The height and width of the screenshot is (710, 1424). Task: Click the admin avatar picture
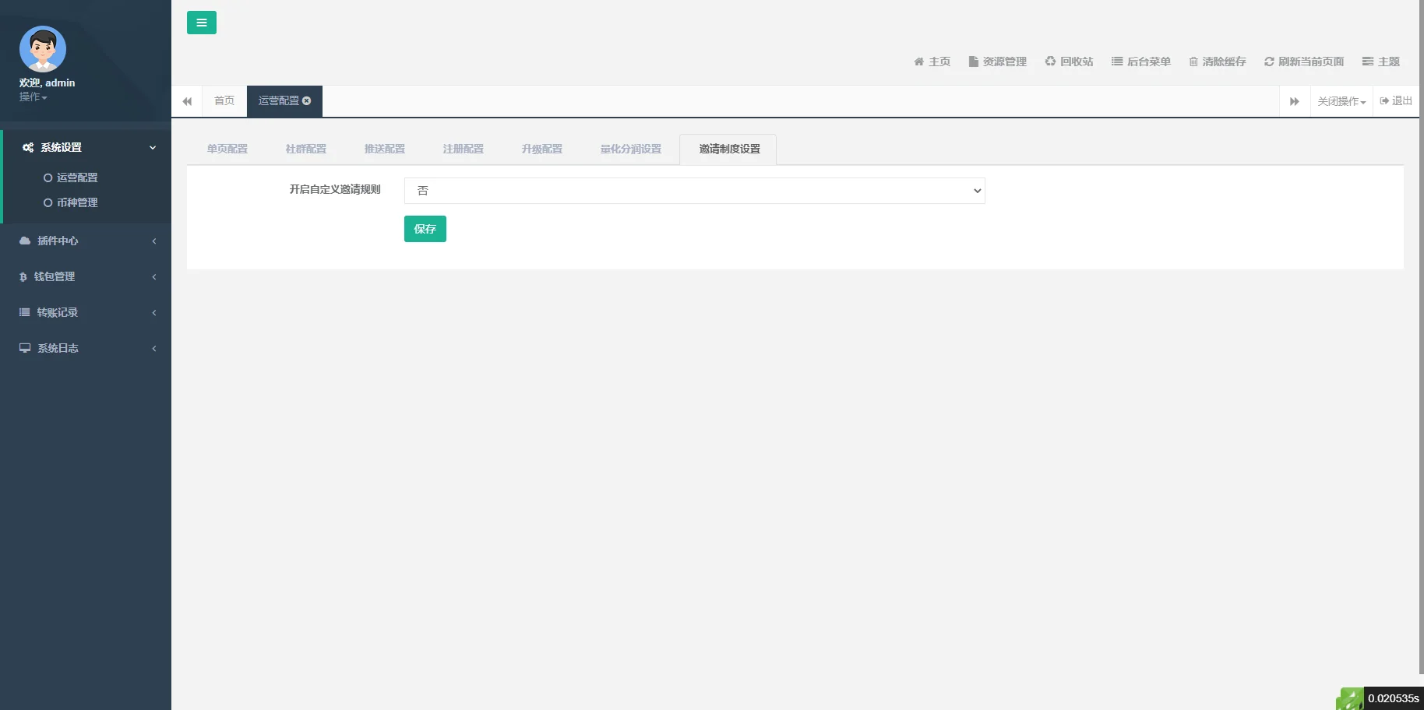[x=43, y=49]
